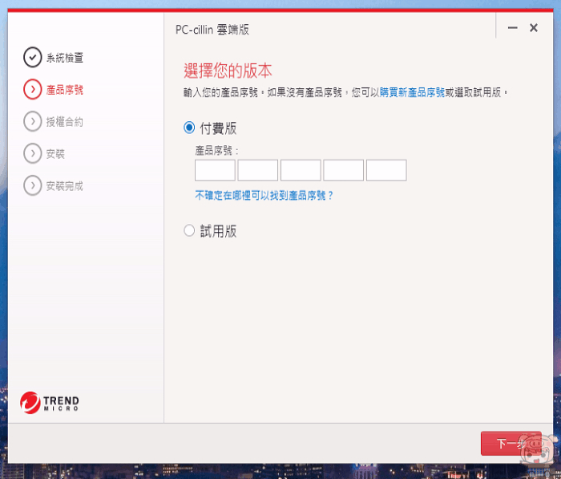Click the first product serial number field

215,170
